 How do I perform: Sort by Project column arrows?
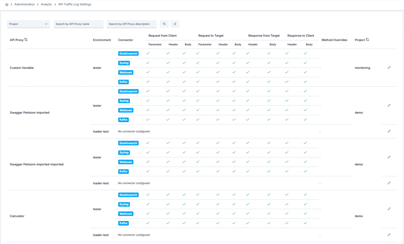coord(367,40)
